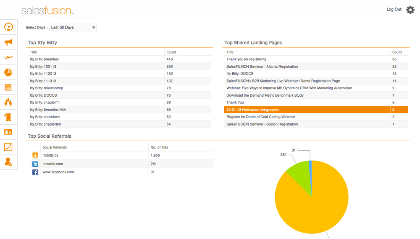The height and width of the screenshot is (239, 420).
Task: Click the LinkedIn referral icon
Action: (x=35, y=164)
